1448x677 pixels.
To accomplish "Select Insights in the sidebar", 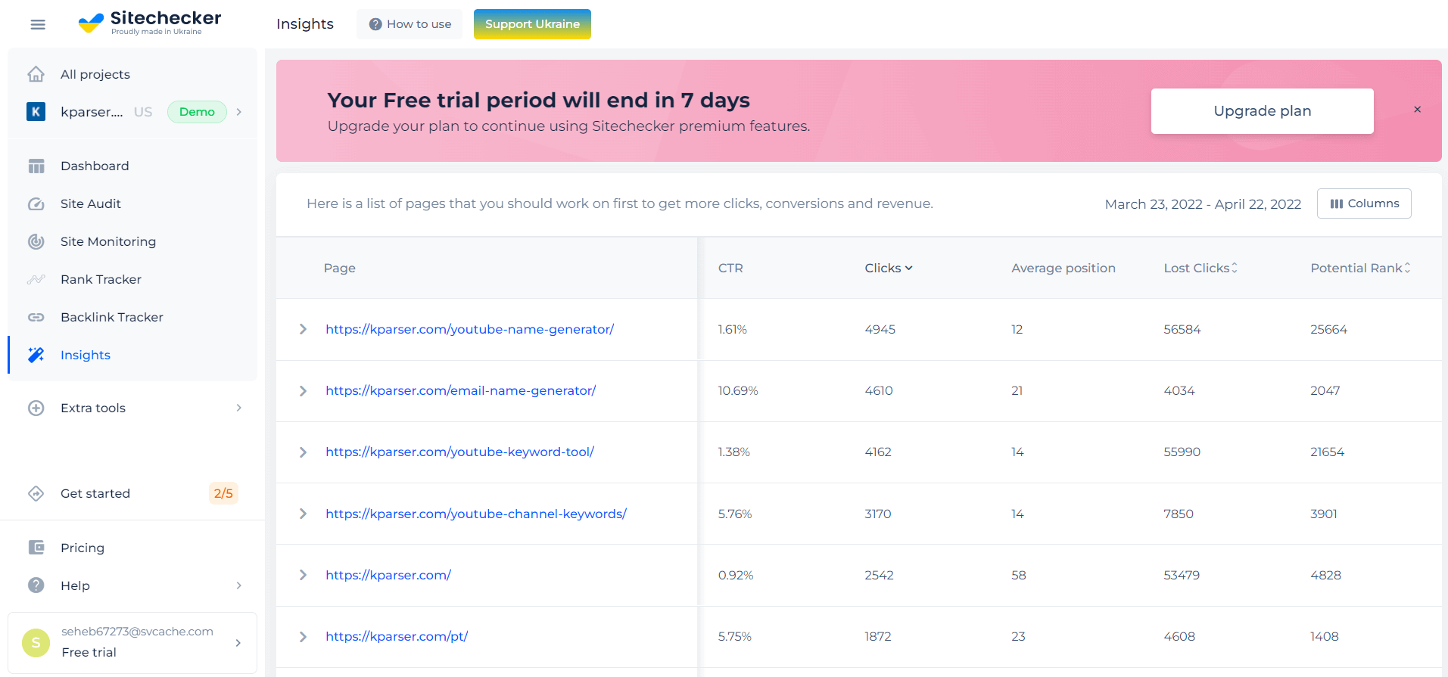I will pos(86,355).
